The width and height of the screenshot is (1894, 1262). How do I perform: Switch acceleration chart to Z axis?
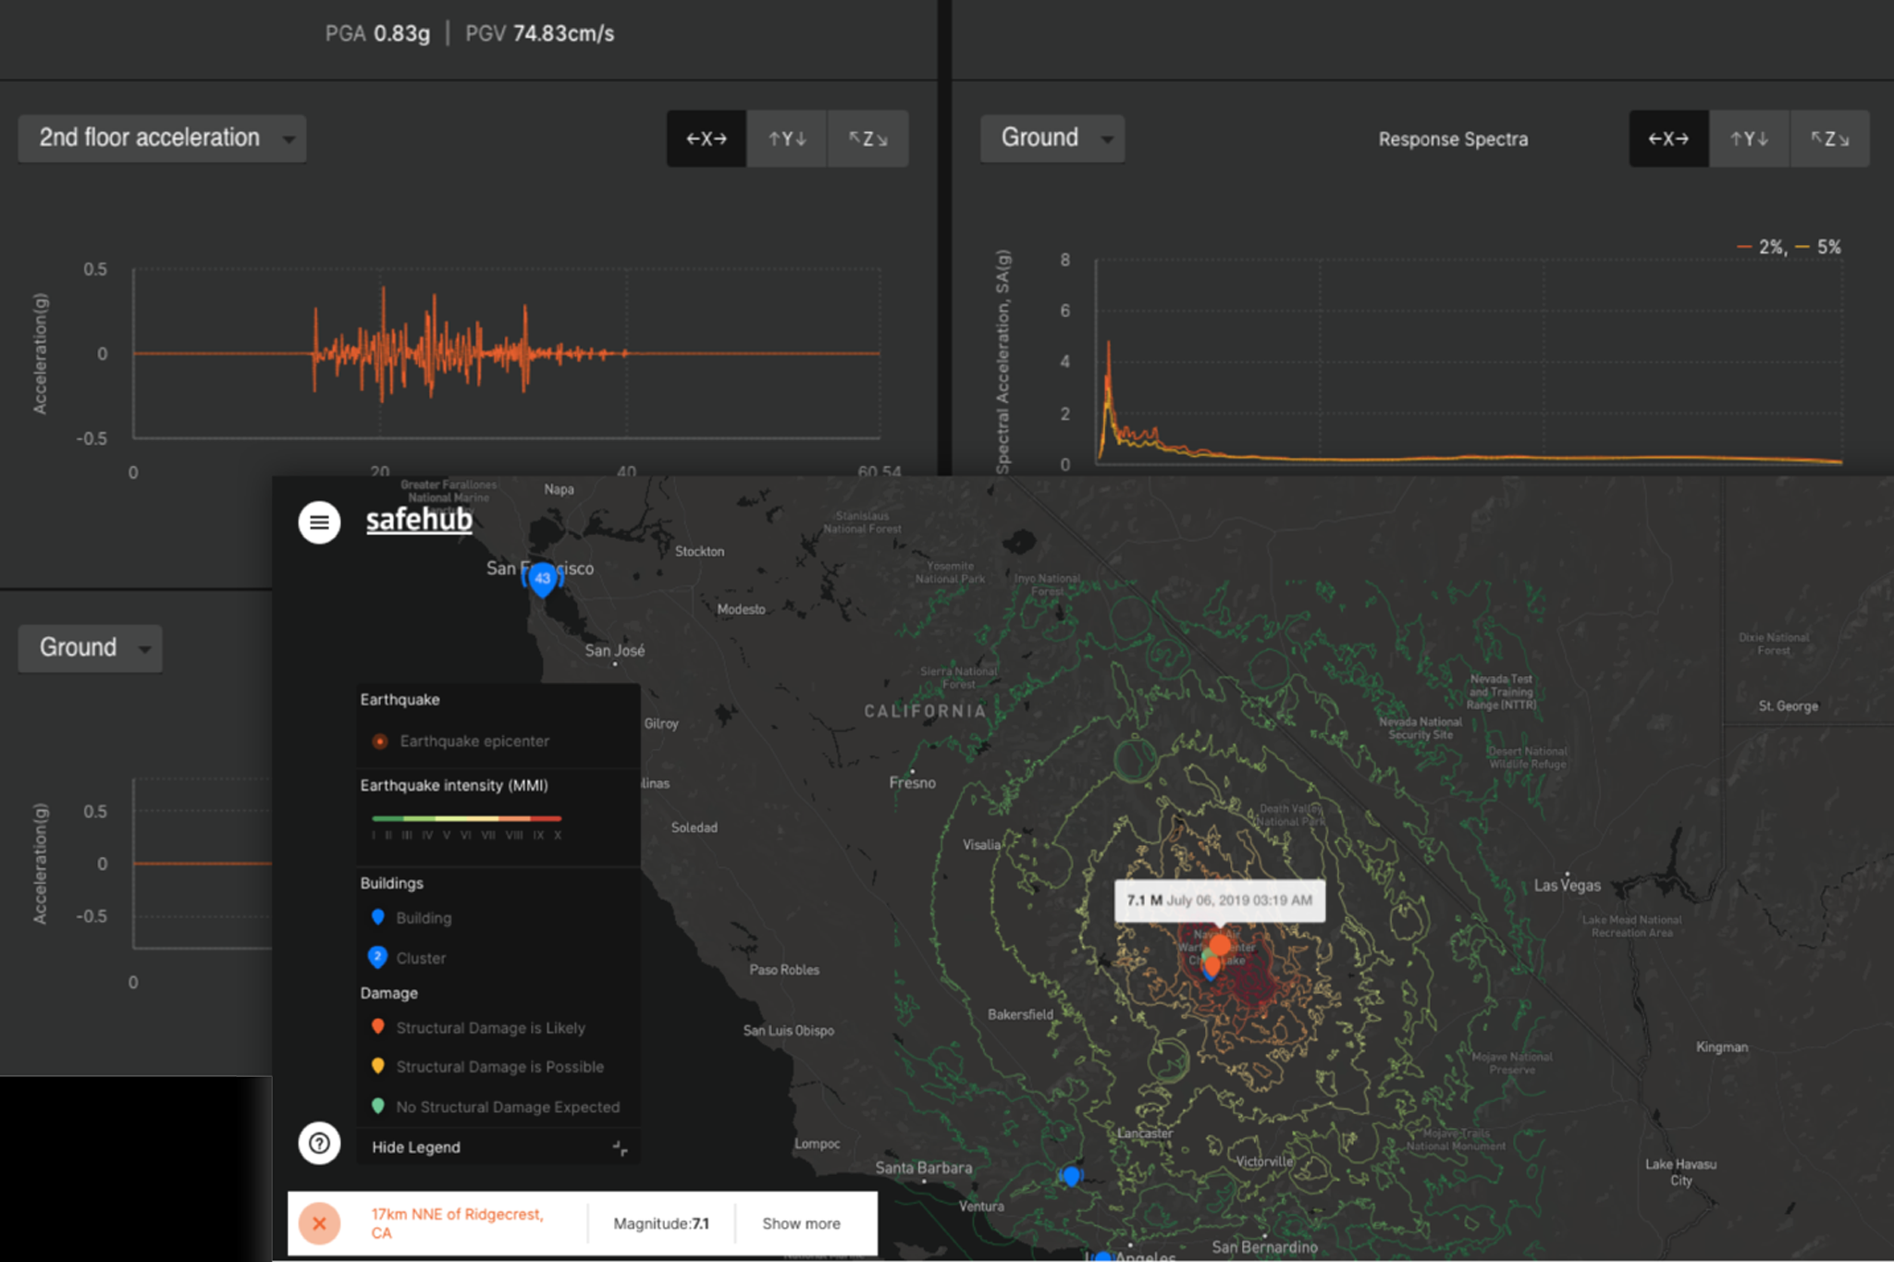pos(867,139)
